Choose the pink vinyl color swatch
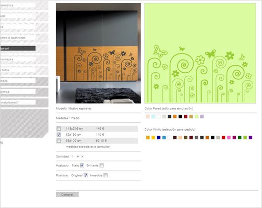Screen dimensions: 262x208 229,138
